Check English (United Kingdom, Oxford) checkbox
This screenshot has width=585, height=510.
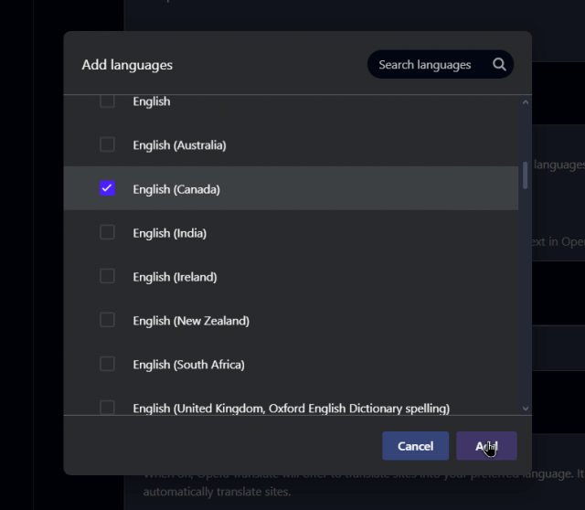[107, 408]
